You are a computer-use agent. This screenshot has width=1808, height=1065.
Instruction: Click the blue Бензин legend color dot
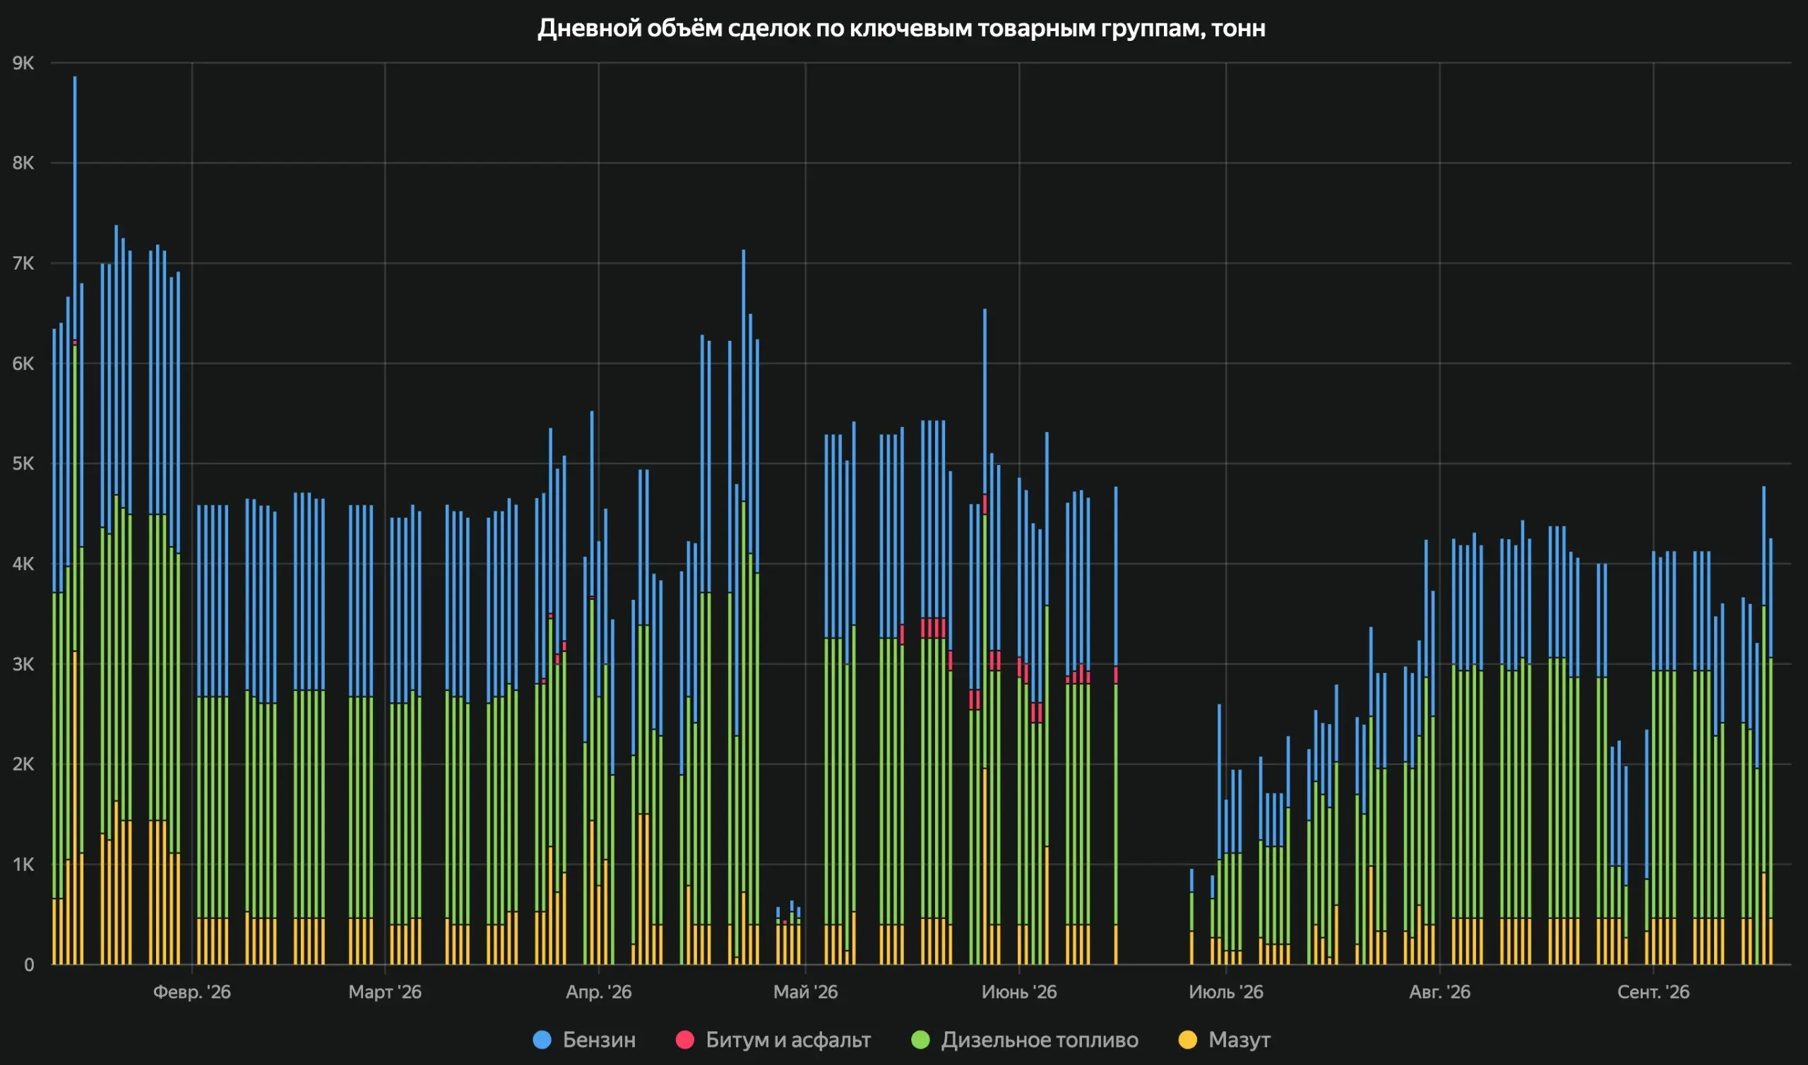click(542, 1040)
